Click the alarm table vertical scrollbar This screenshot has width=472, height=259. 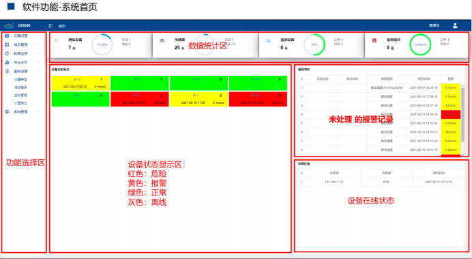pyautogui.click(x=462, y=115)
